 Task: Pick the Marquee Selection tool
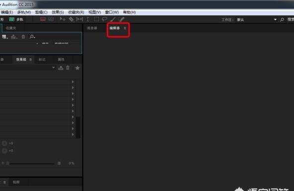96,19
